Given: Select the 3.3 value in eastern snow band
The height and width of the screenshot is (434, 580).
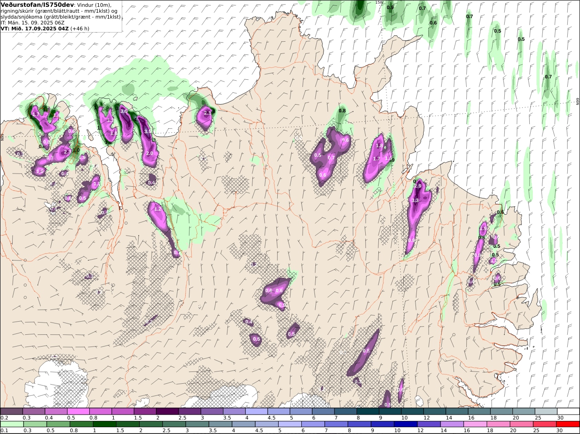Looking at the screenshot, I should [415, 200].
